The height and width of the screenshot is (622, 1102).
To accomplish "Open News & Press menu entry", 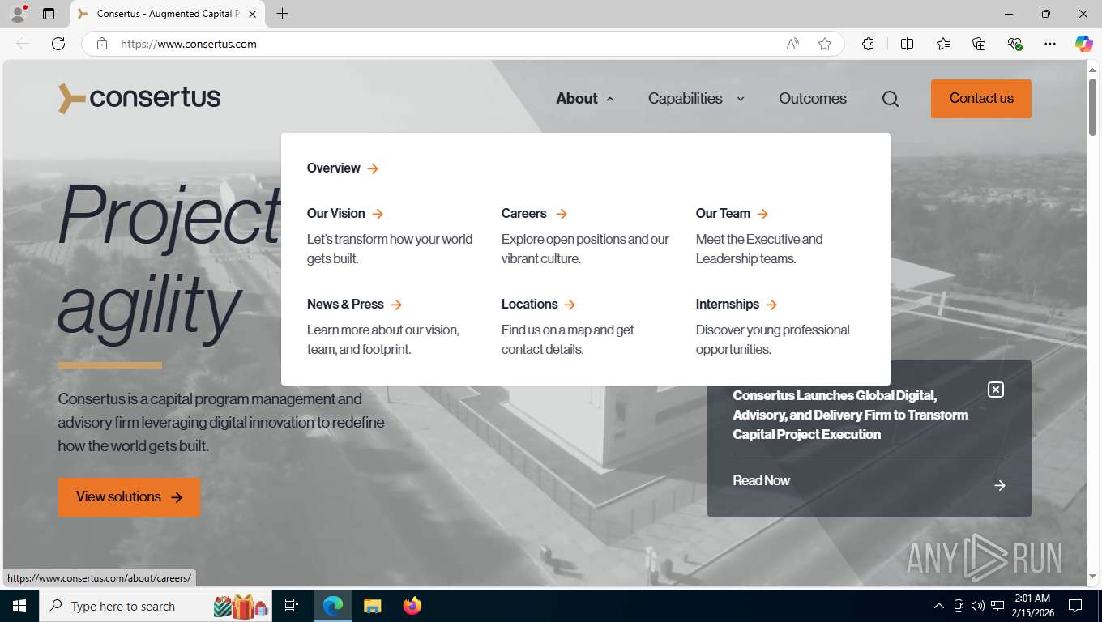I will (345, 305).
